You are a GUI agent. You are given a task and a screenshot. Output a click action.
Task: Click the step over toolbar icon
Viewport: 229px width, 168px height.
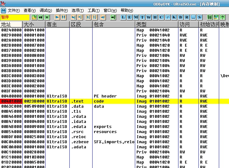point(80,17)
